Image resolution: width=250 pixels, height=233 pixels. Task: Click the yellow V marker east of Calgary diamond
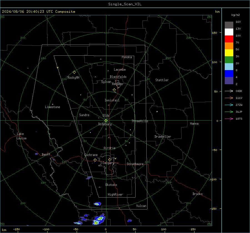click(x=116, y=158)
